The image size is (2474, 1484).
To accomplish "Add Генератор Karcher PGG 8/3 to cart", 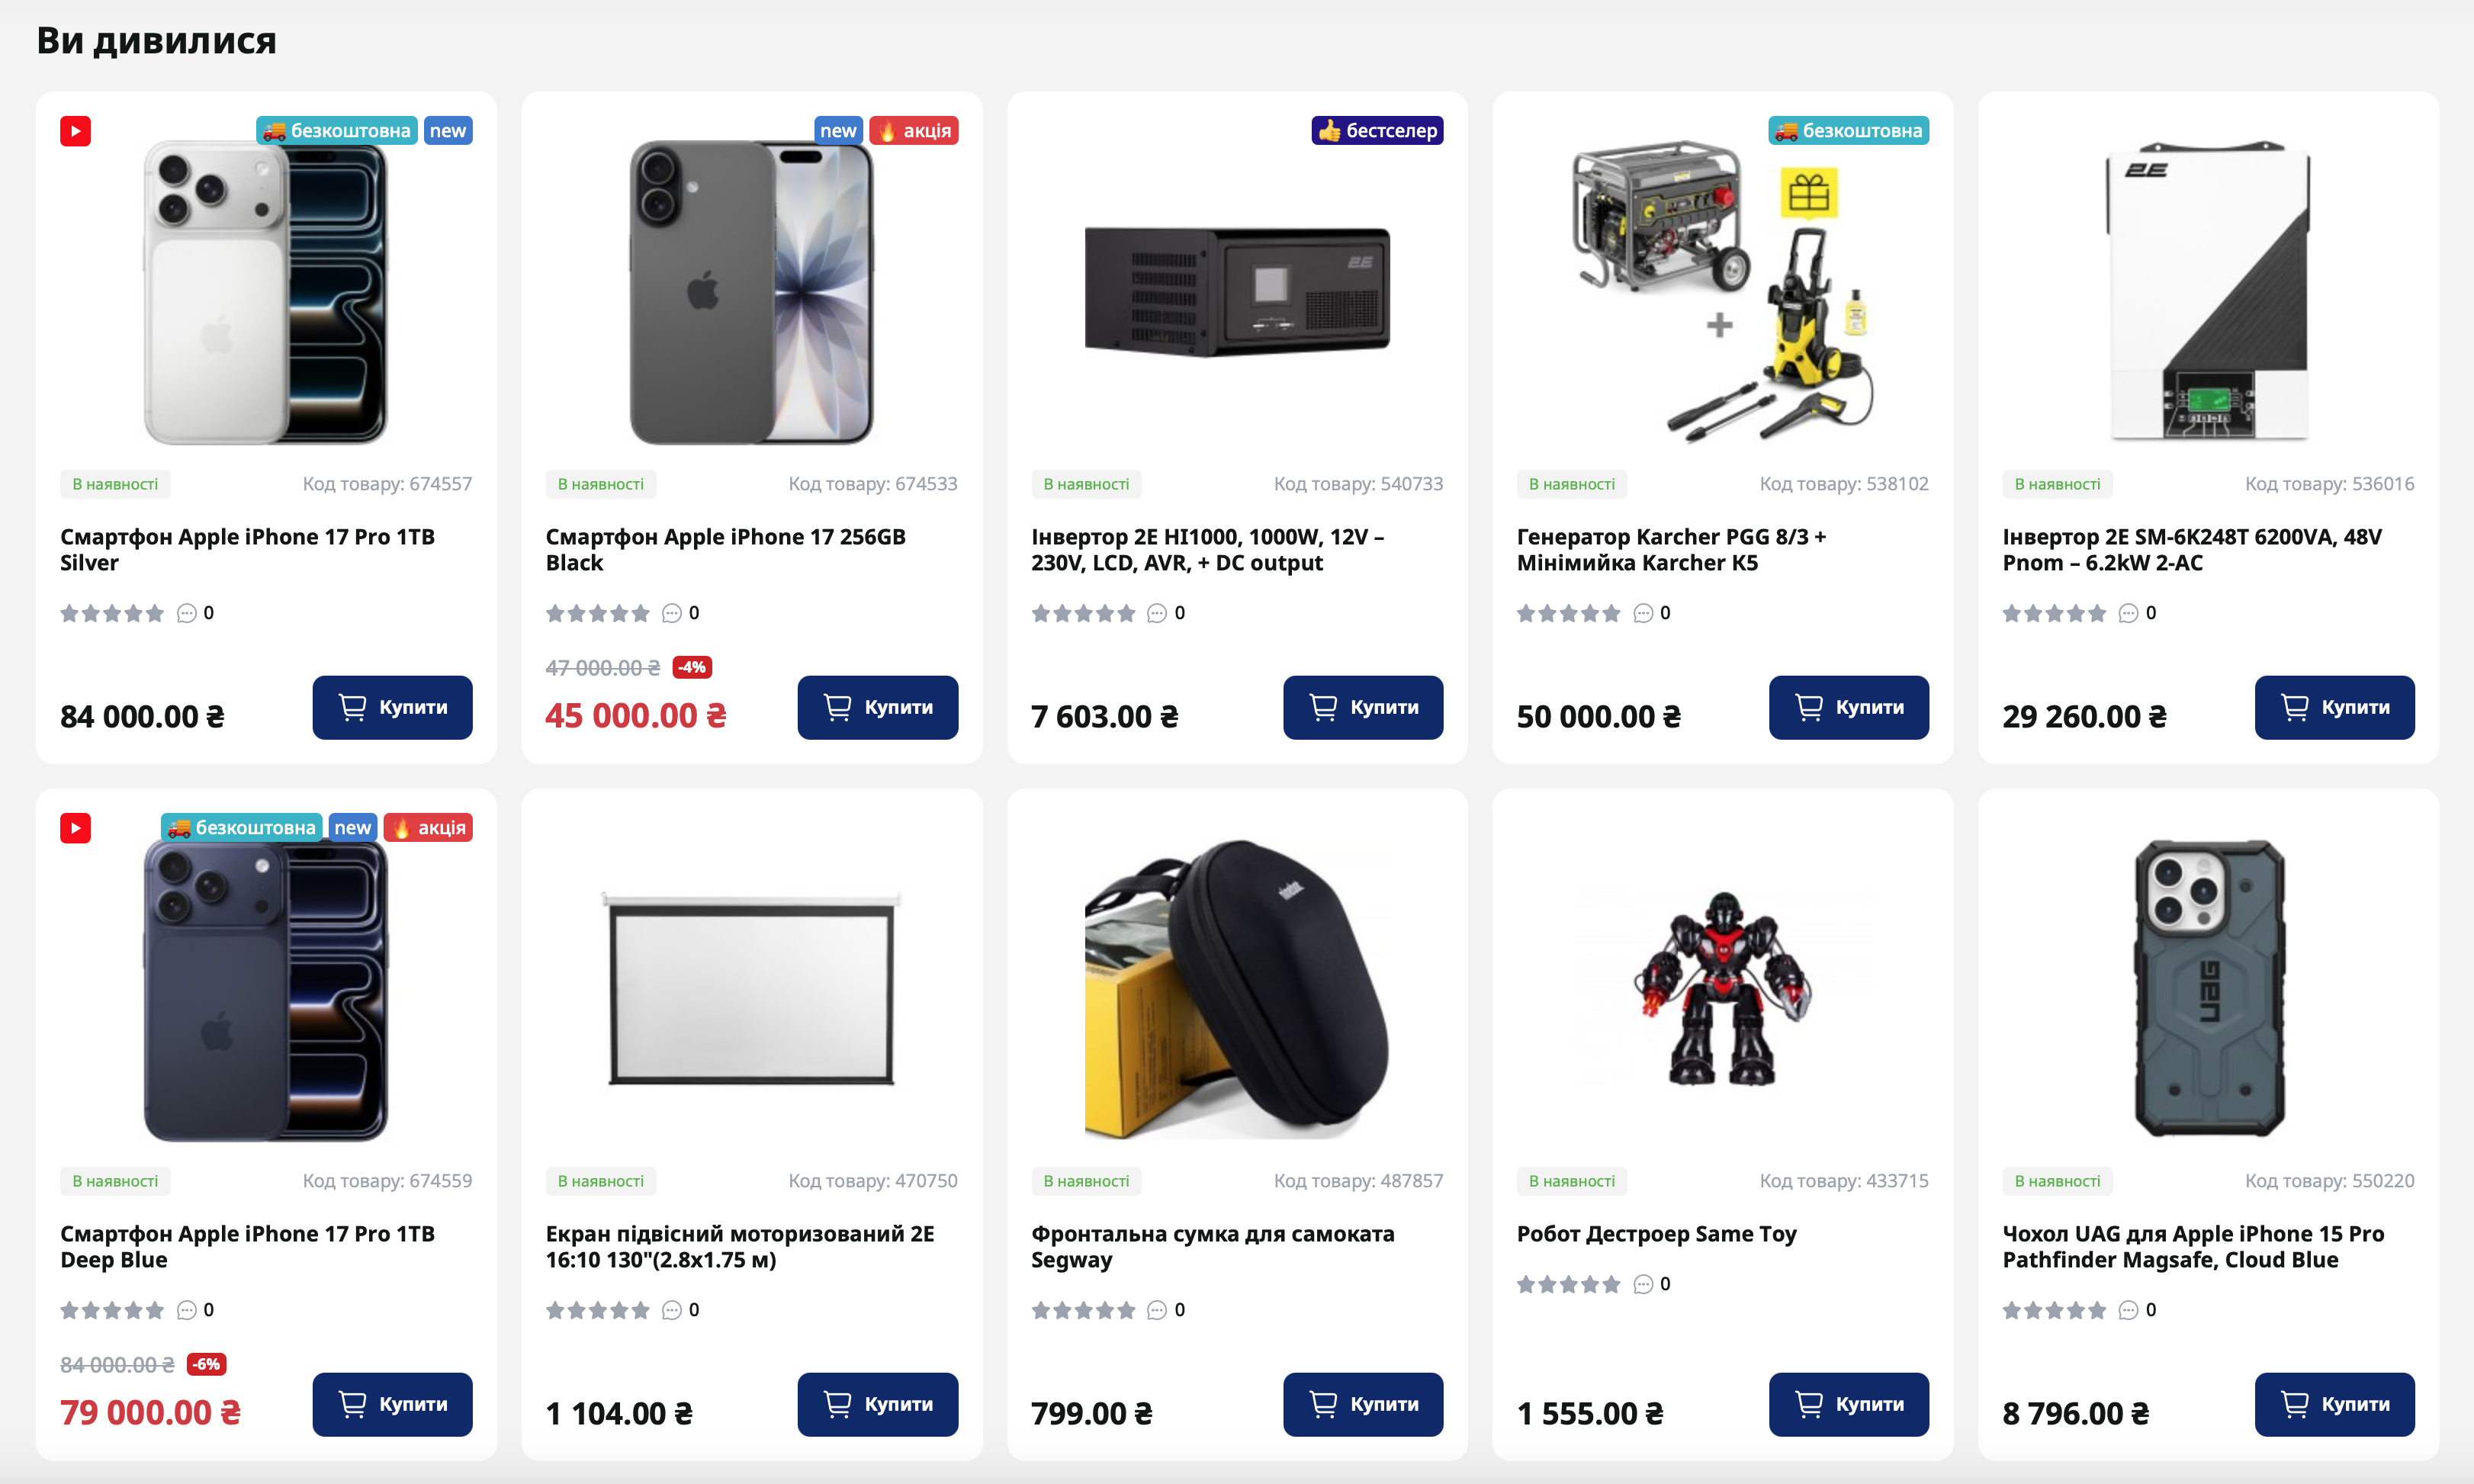I will (1848, 708).
